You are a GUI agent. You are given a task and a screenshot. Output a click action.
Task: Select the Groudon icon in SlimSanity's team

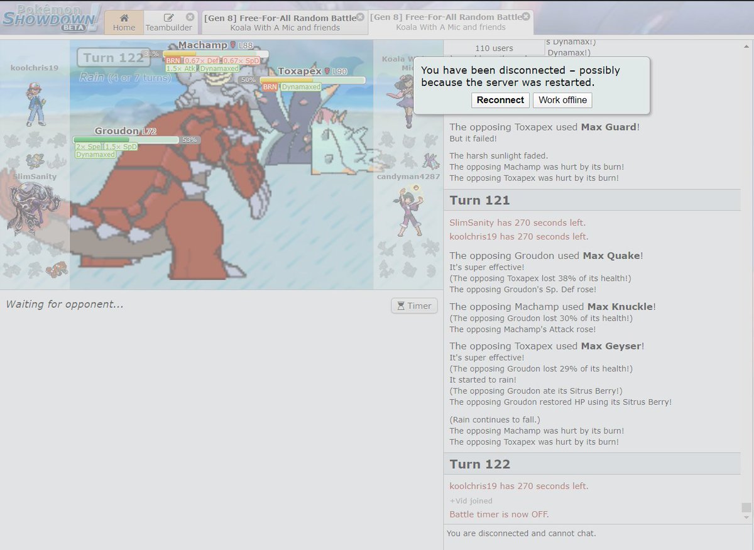click(58, 269)
